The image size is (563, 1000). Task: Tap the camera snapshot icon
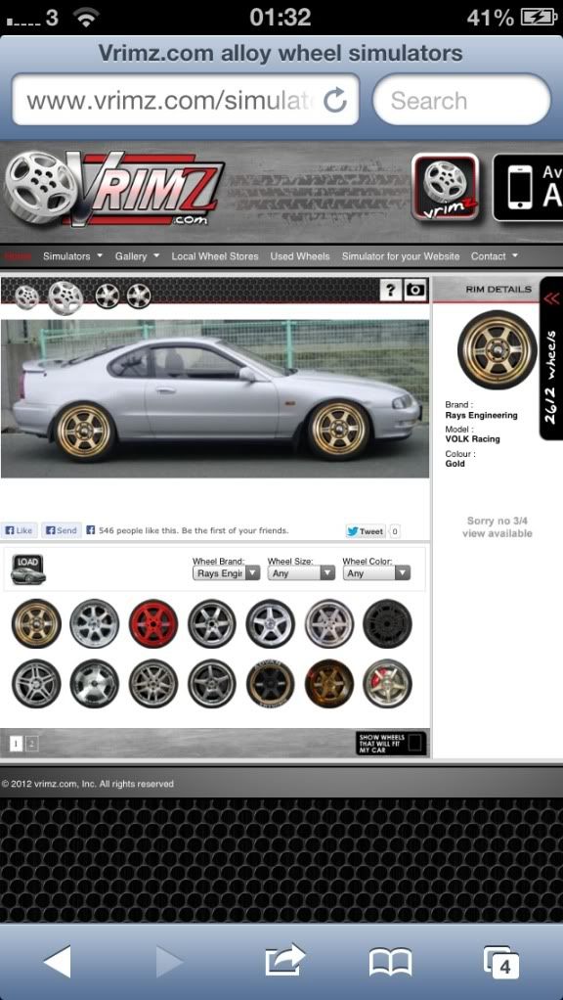click(415, 291)
